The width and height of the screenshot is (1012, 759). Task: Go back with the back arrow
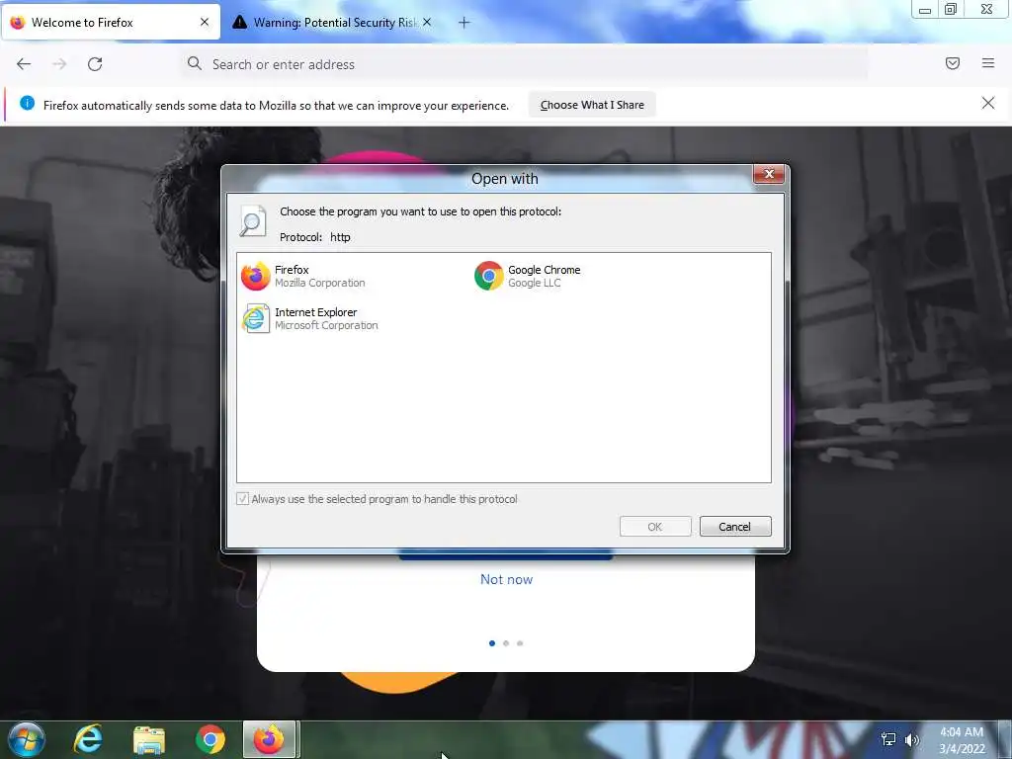[24, 64]
